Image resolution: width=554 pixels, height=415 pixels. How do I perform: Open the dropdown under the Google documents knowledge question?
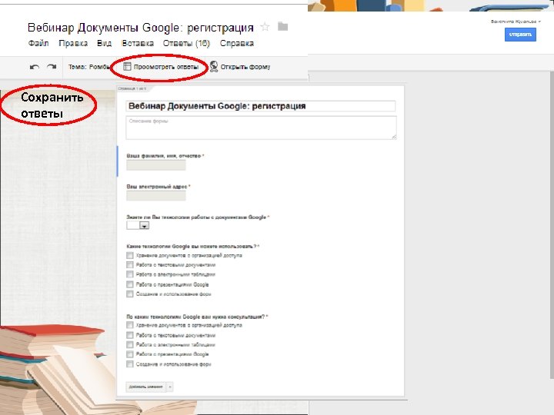pyautogui.click(x=138, y=225)
